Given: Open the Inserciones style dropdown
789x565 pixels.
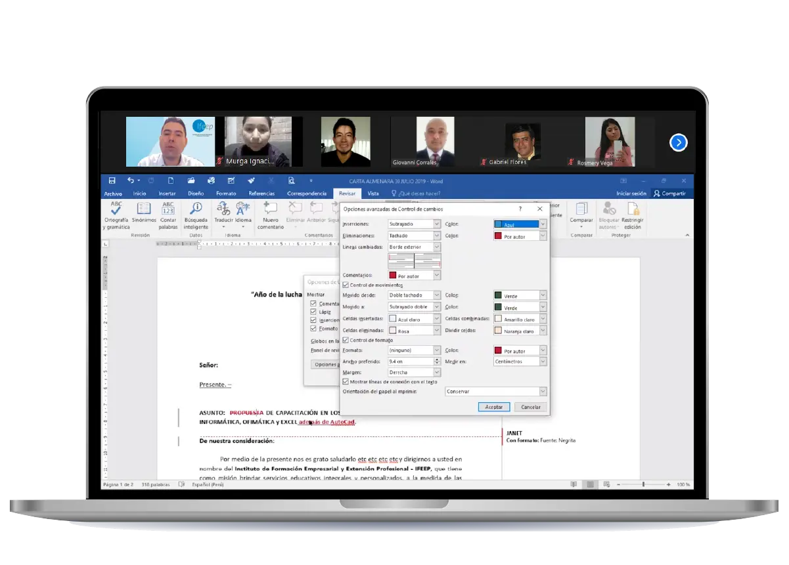Looking at the screenshot, I should click(414, 224).
